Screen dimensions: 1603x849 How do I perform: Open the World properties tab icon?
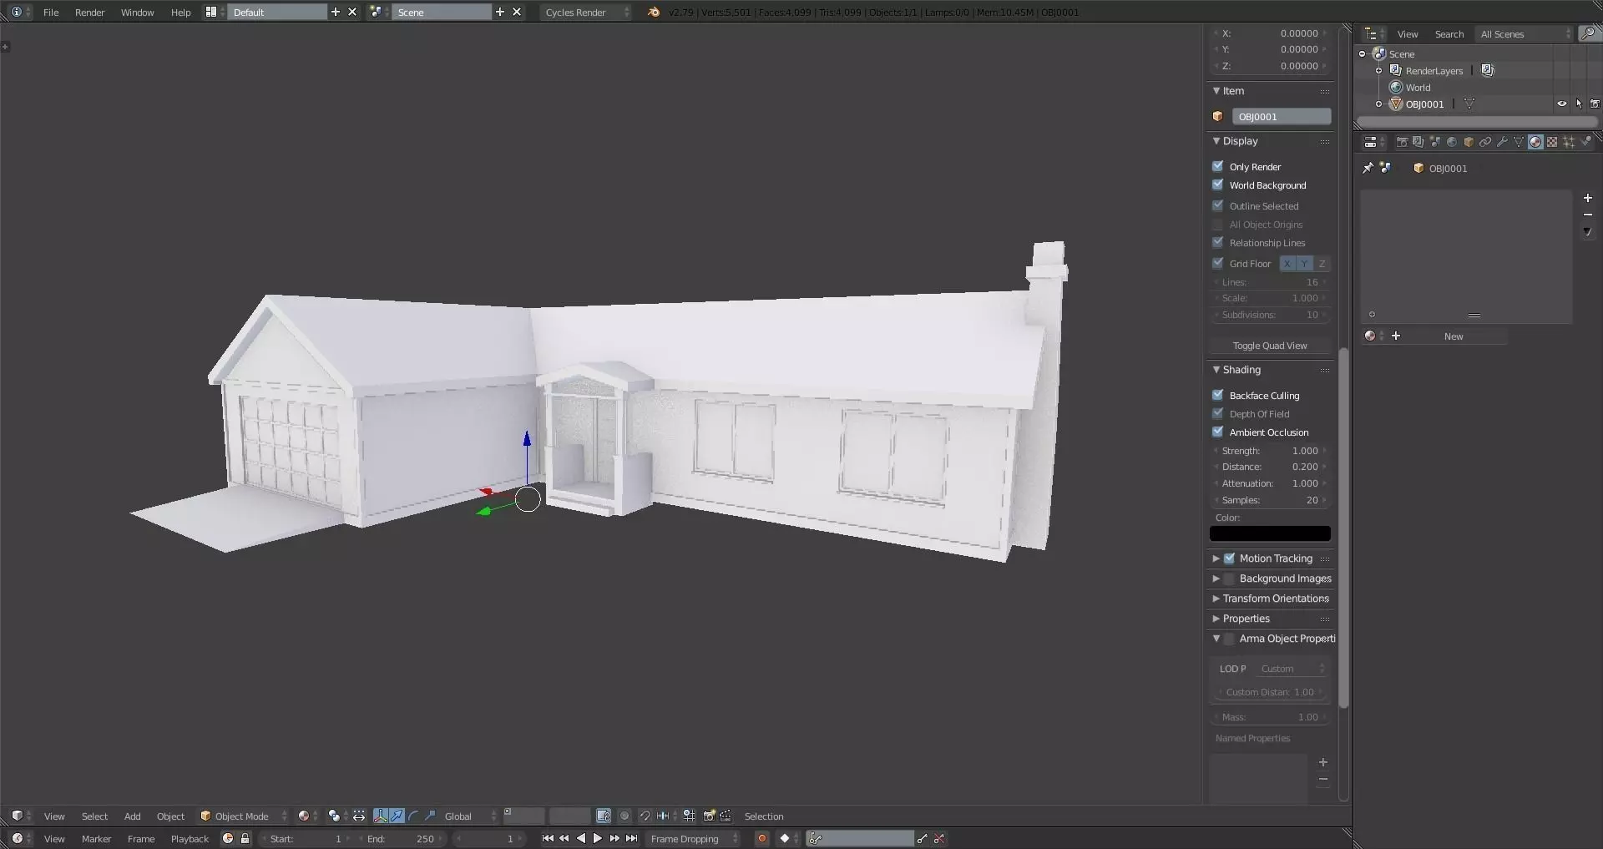coord(1452,142)
